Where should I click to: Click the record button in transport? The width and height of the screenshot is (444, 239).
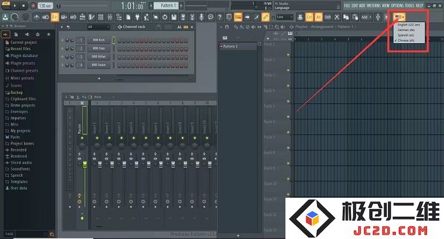[x=33, y=6]
